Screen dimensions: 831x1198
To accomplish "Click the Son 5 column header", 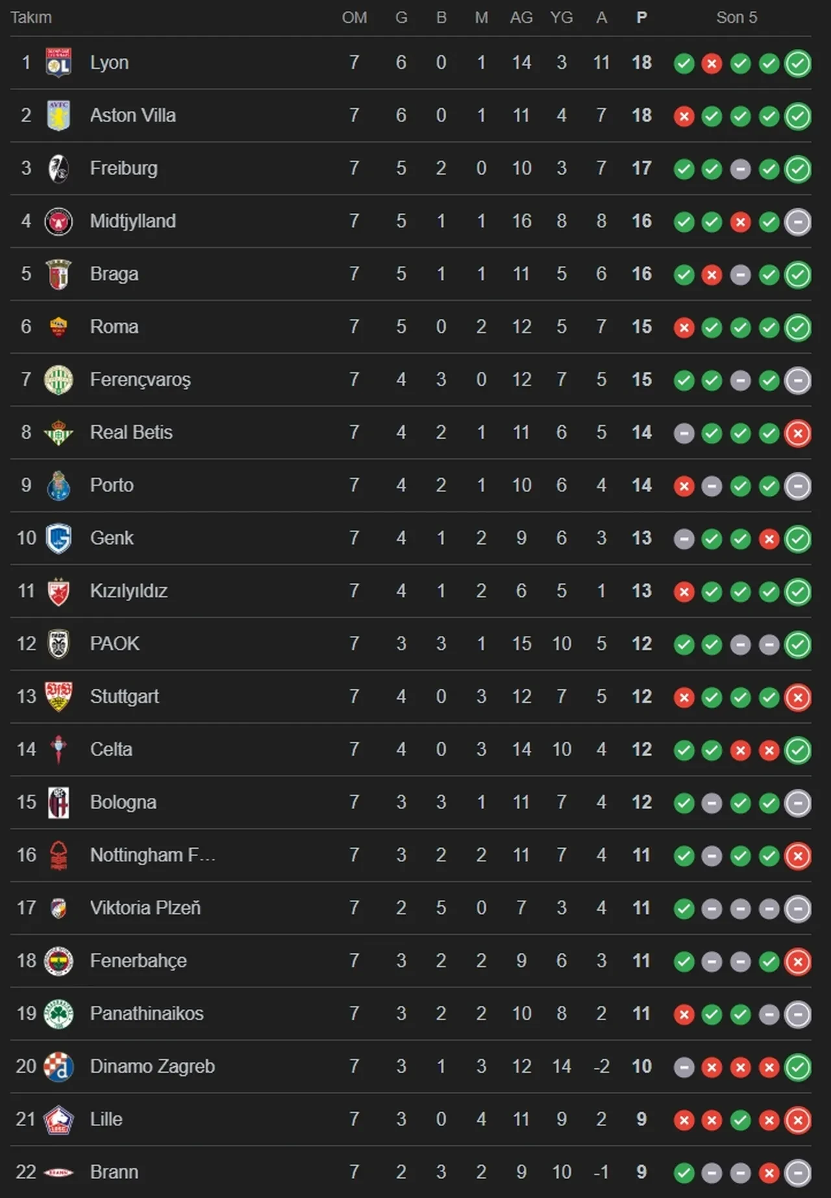I will click(x=736, y=18).
